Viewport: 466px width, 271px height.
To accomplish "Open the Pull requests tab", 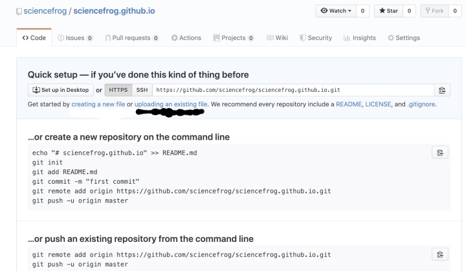I will click(x=132, y=38).
